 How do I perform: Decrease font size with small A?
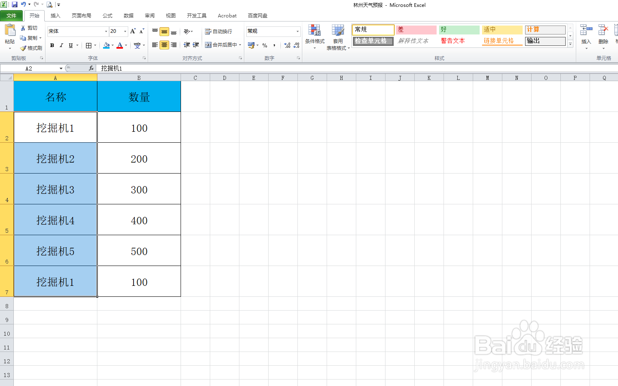pyautogui.click(x=142, y=31)
